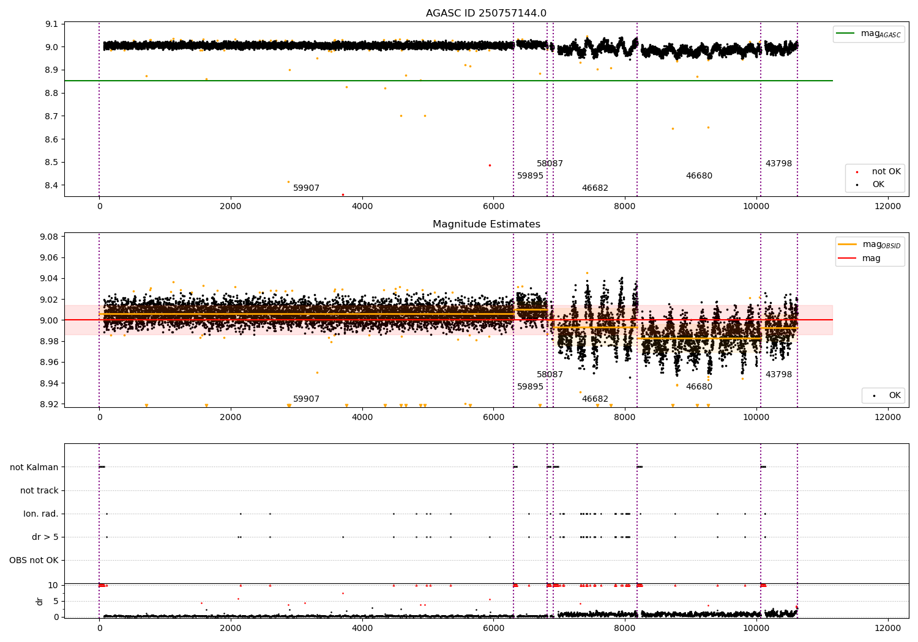Screen dimensions: 918x642
Task: Click the orange mag OBSID legend line
Action: pos(848,245)
